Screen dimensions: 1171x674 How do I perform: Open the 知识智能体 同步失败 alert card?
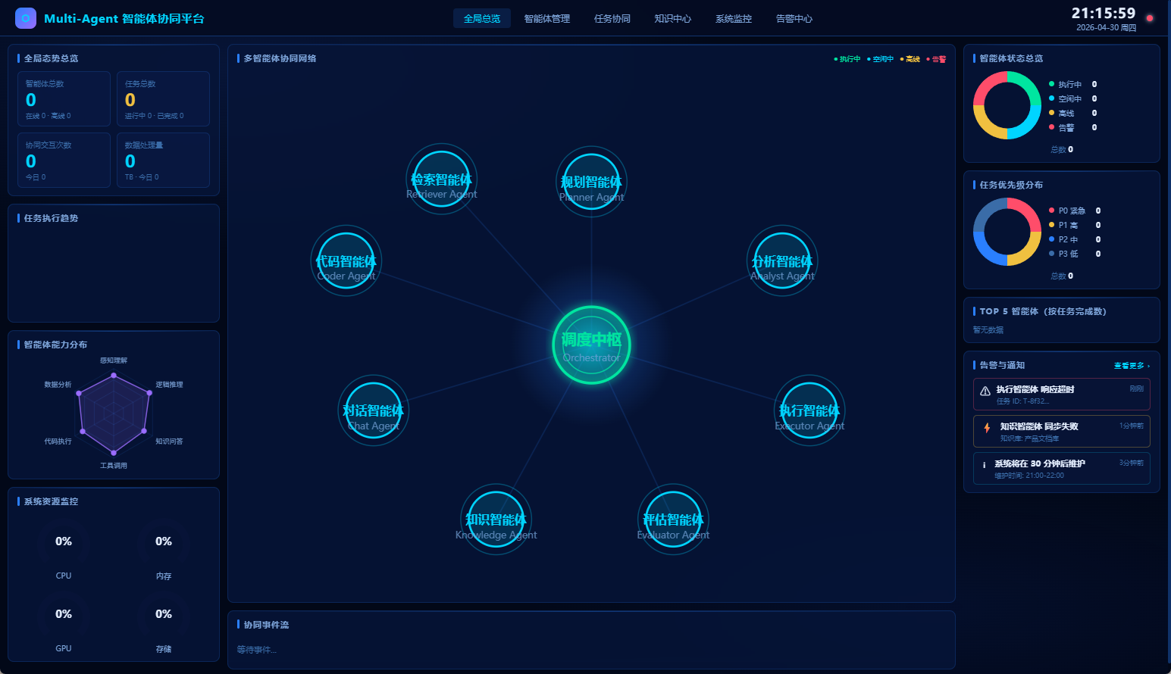pos(1062,432)
